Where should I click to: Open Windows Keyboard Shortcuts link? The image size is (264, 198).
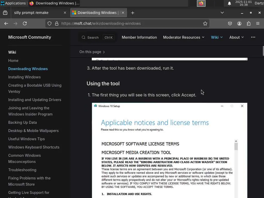[x=34, y=147]
